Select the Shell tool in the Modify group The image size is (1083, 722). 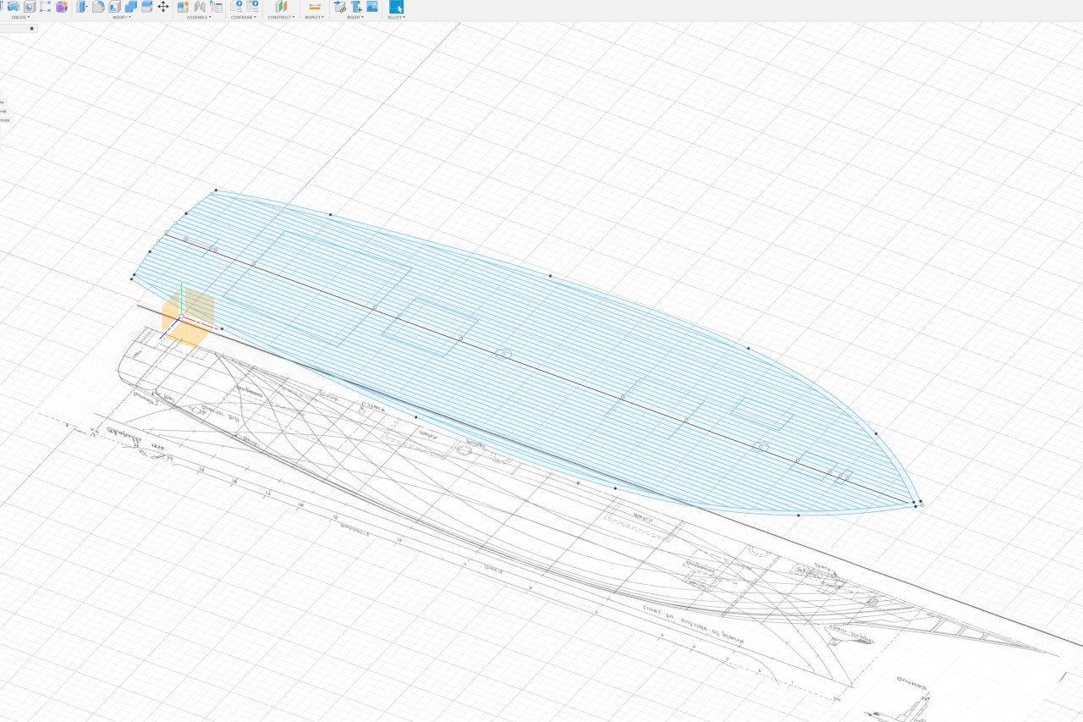pyautogui.click(x=114, y=7)
